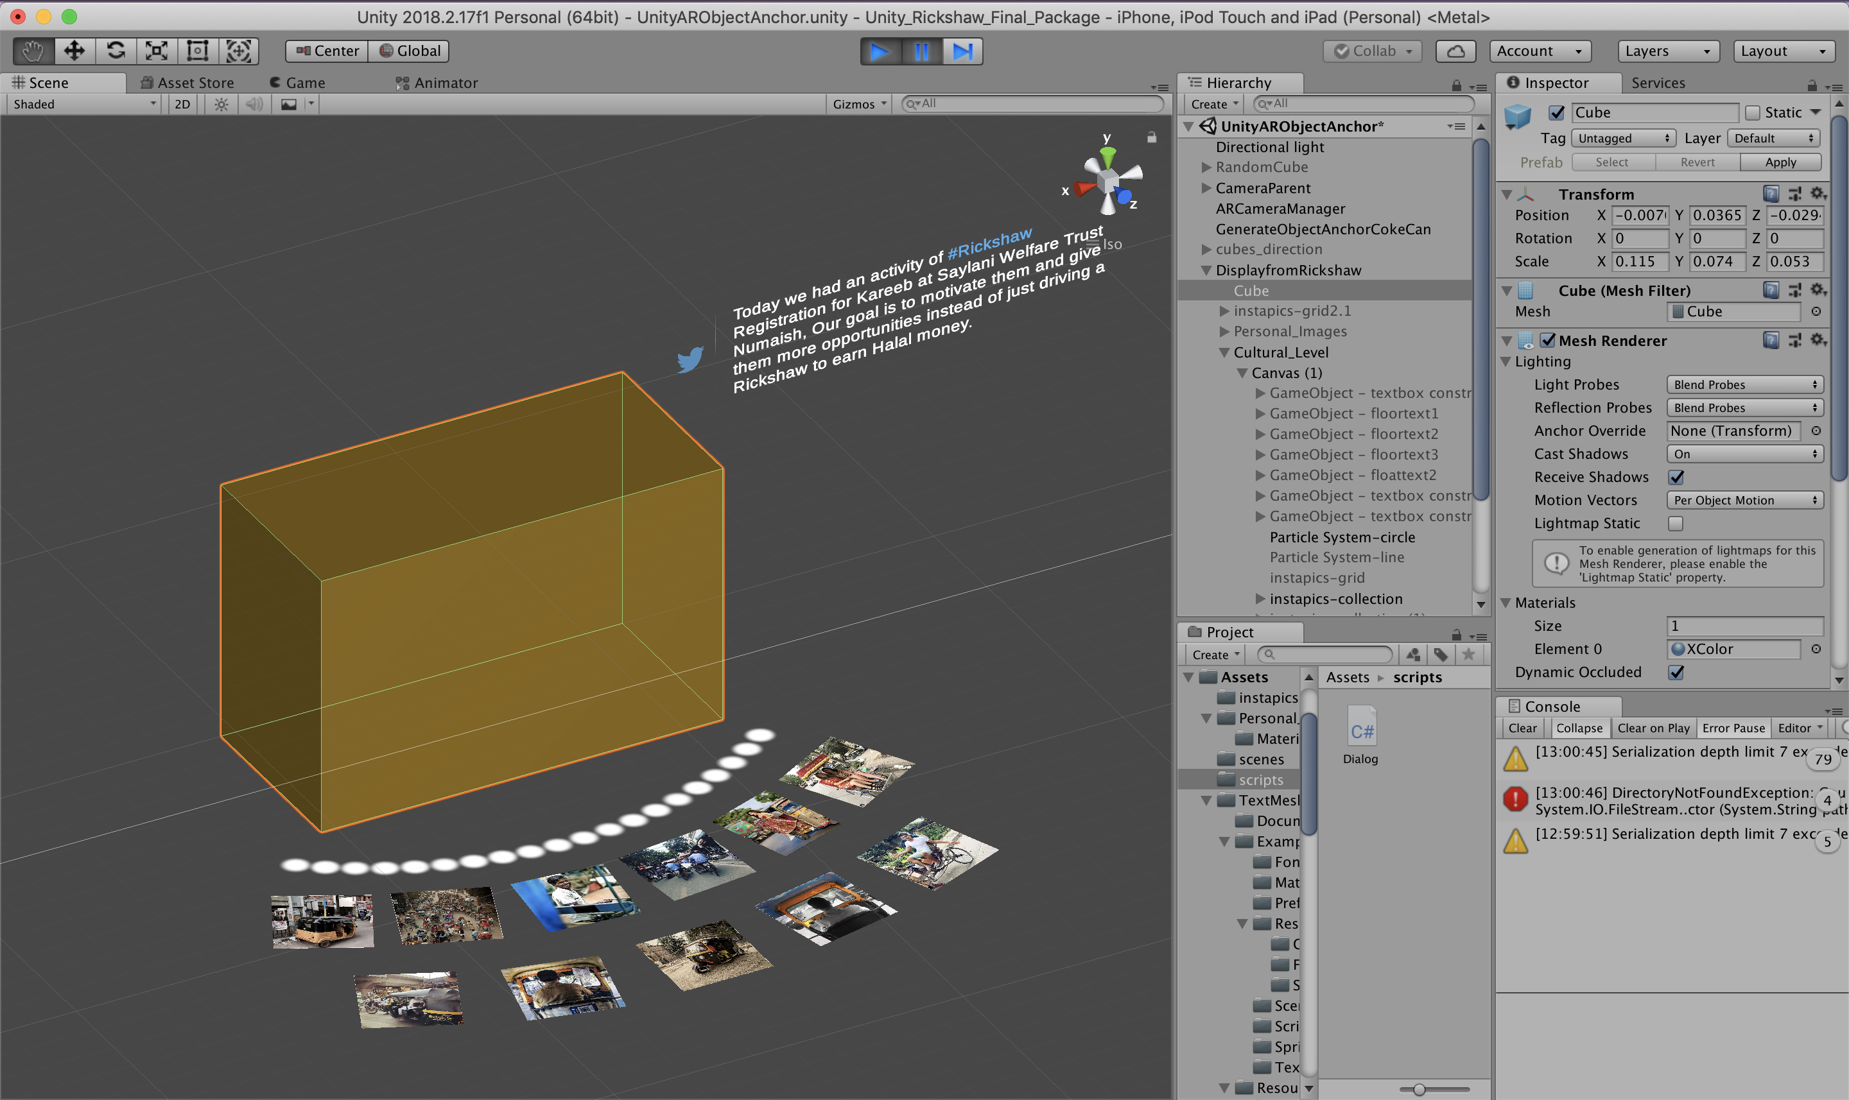Toggle Console Error Pause
Screen dimensions: 1849x1100
1733,728
